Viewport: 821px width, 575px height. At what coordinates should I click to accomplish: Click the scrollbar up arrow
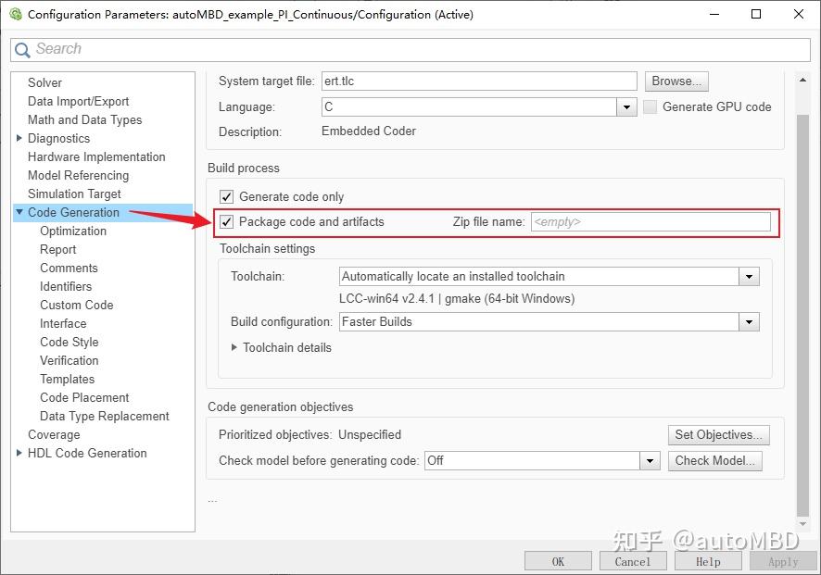802,80
